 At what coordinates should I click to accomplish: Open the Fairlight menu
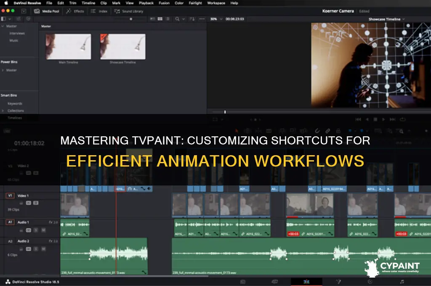[195, 3]
